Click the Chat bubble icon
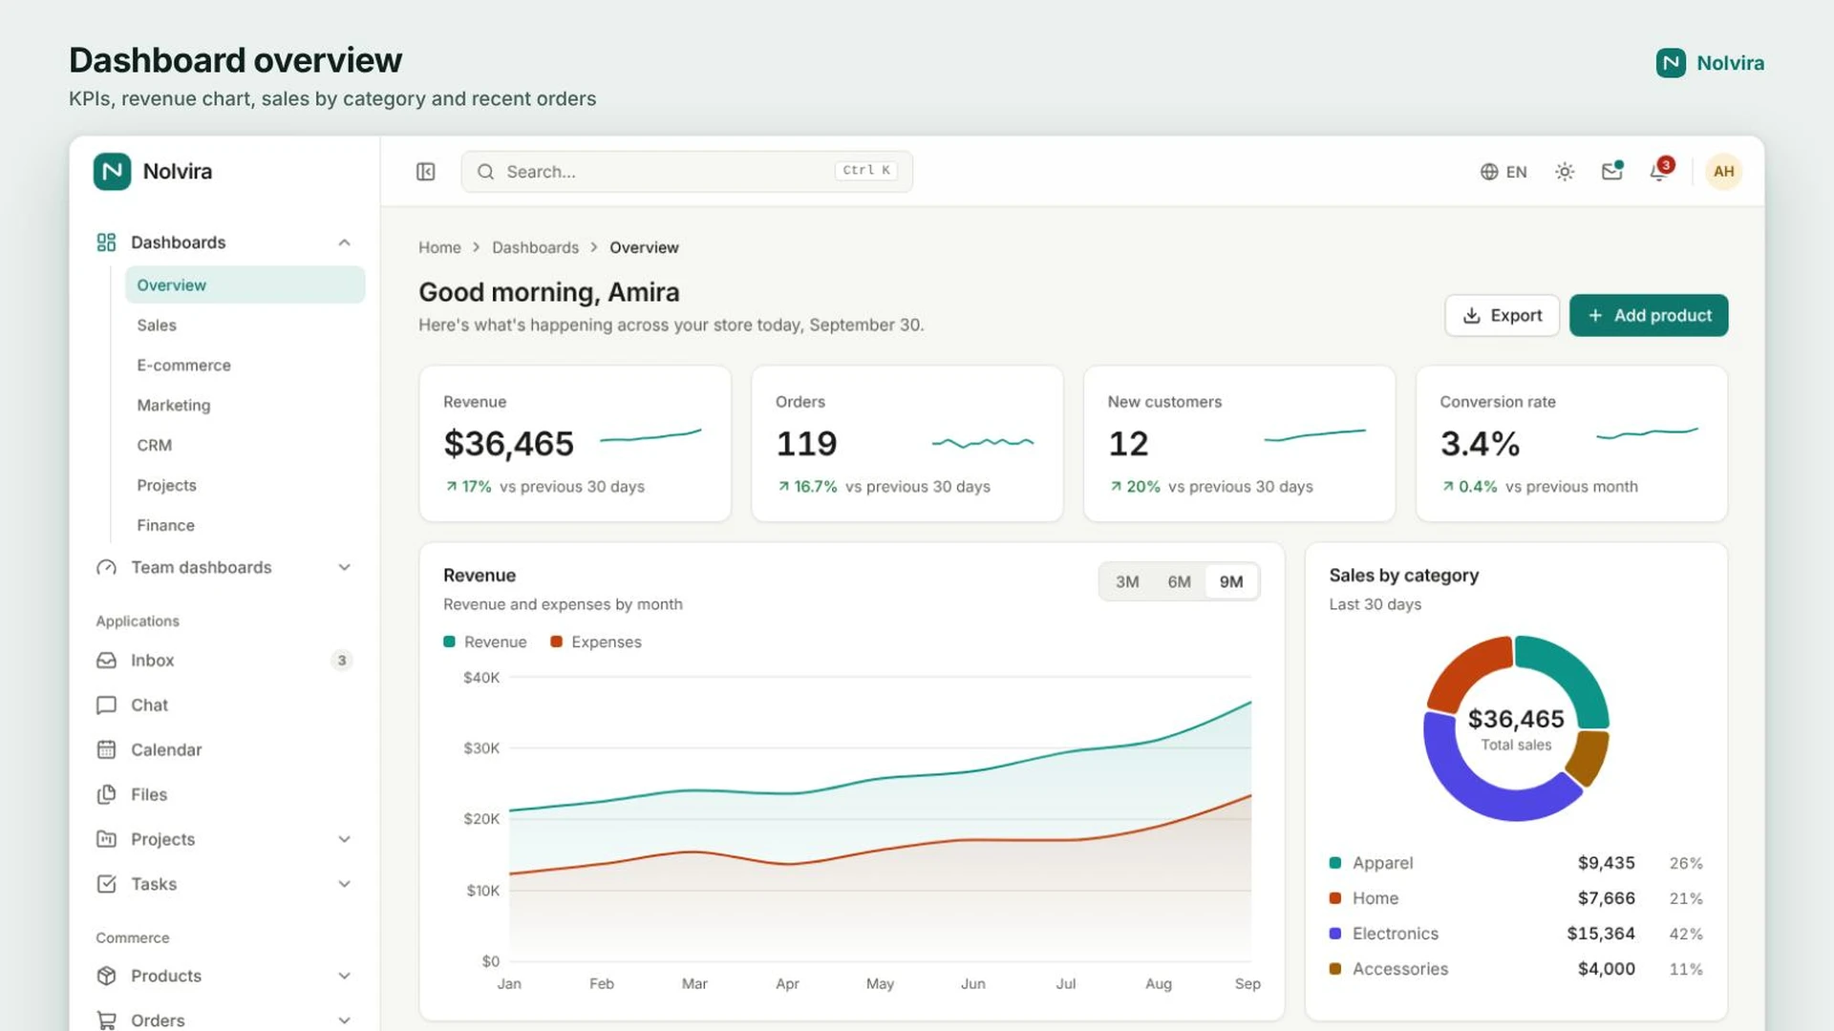 coord(106,705)
